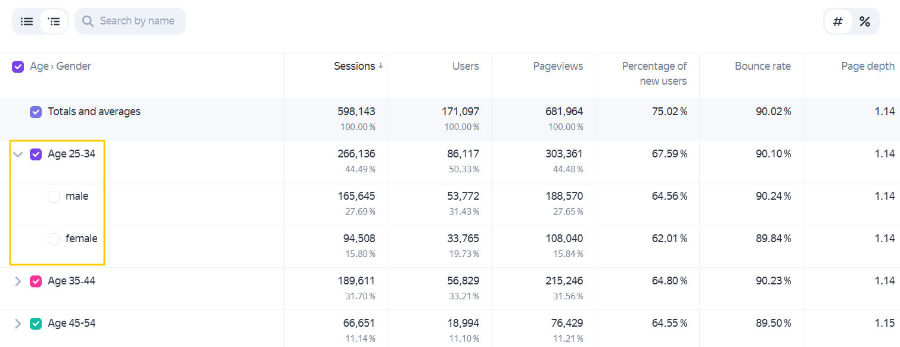Uncheck the pink Age 35-44 checkbox

pyautogui.click(x=36, y=281)
